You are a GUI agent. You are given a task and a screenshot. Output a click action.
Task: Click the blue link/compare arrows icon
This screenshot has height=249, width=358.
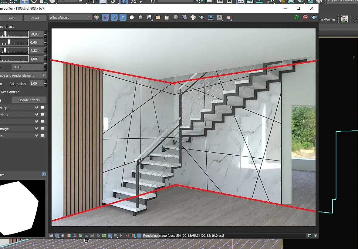(211, 17)
